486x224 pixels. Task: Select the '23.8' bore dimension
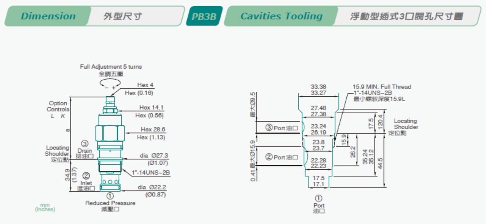point(318,142)
